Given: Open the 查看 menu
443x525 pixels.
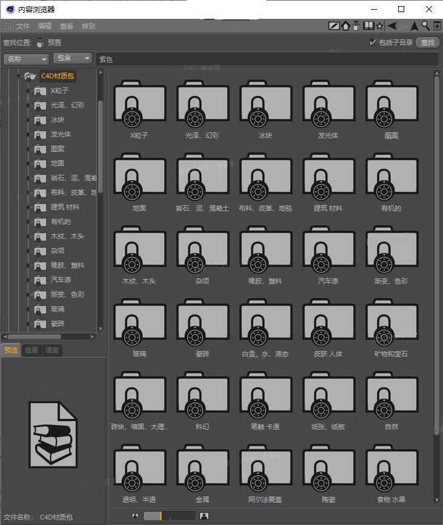Looking at the screenshot, I should pos(66,25).
